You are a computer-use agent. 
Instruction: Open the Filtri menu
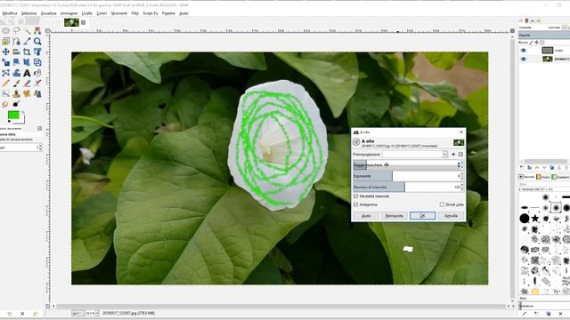pos(134,13)
